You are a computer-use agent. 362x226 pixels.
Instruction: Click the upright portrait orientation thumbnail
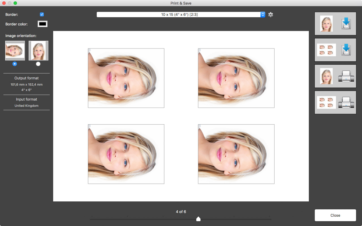[38, 51]
